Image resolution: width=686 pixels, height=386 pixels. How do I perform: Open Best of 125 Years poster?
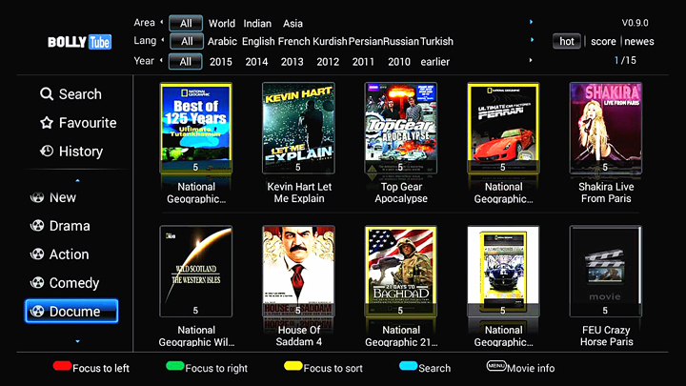tap(196, 128)
